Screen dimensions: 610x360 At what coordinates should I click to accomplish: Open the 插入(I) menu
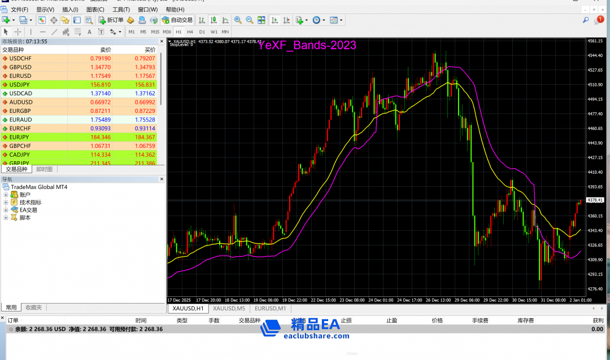71,10
